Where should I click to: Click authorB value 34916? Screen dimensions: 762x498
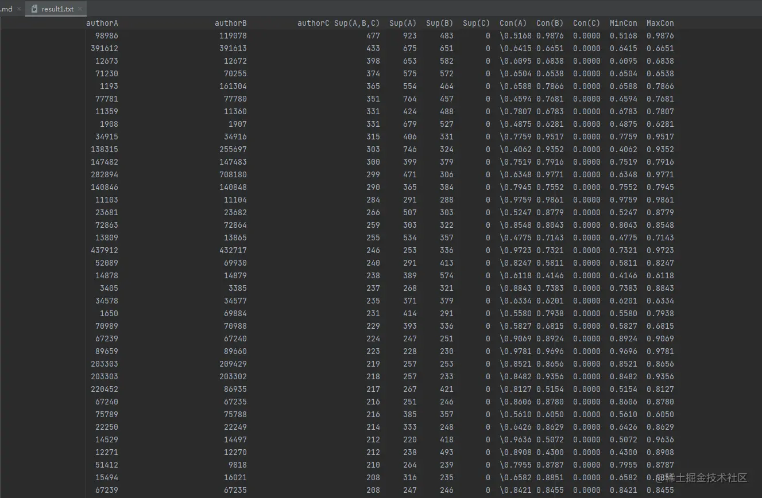[235, 137]
